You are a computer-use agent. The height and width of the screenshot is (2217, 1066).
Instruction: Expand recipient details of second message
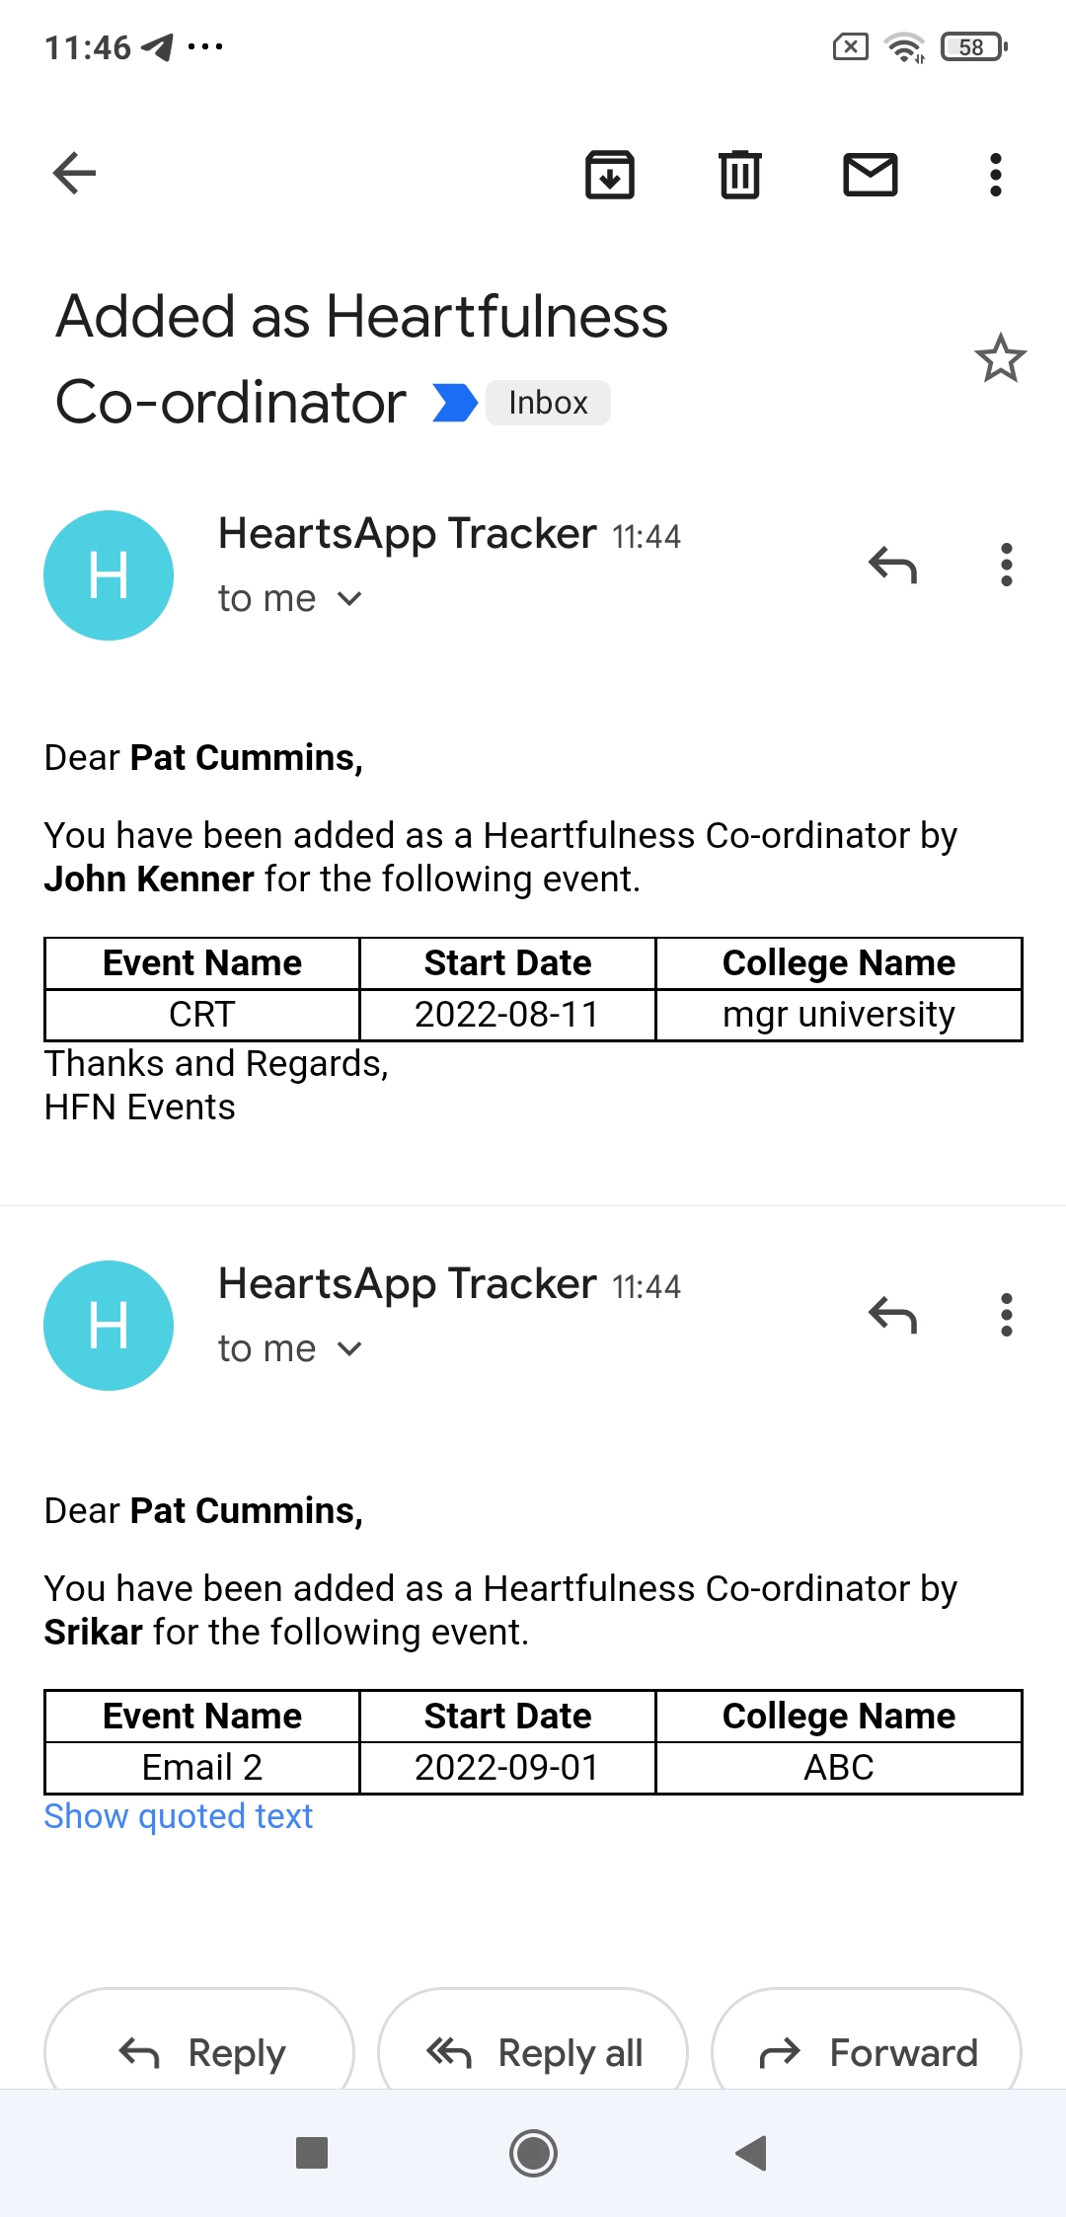coord(290,1349)
